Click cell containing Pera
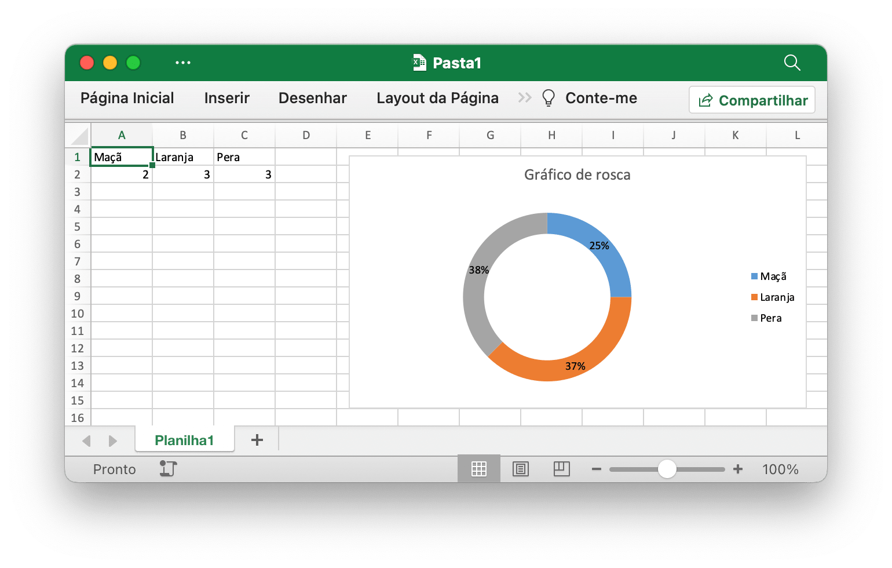The width and height of the screenshot is (892, 568). (244, 157)
